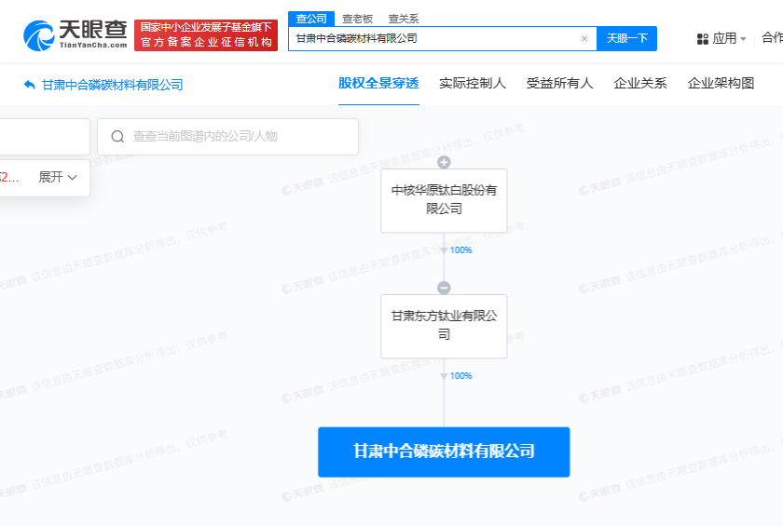Focus the graph company/person search field
Viewport: 783px width, 526px height.
coord(227,137)
